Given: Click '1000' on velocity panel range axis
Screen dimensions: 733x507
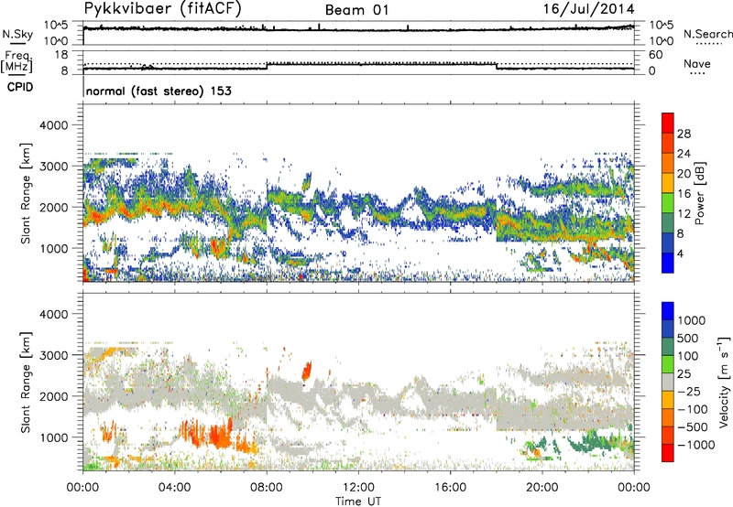Looking at the screenshot, I should 53,437.
